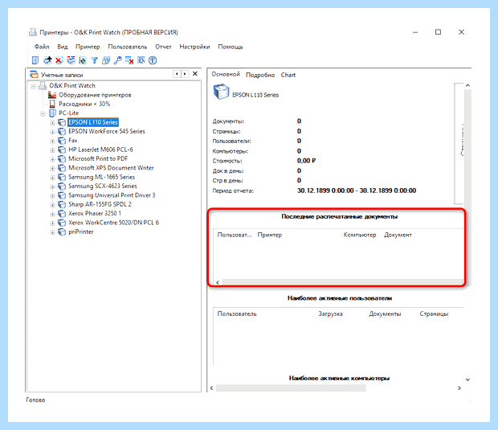
Task: Expand the Fax printer node
Action: click(52, 141)
